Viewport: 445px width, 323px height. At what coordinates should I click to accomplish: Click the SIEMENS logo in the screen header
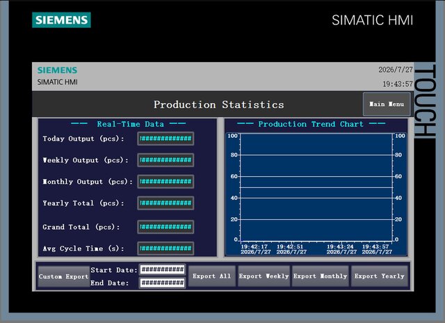[57, 70]
